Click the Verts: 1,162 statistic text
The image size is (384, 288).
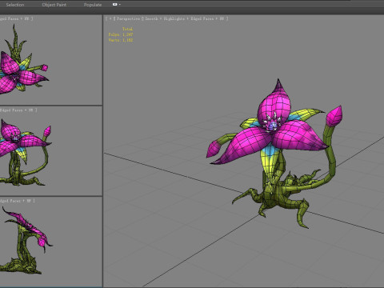click(x=121, y=40)
